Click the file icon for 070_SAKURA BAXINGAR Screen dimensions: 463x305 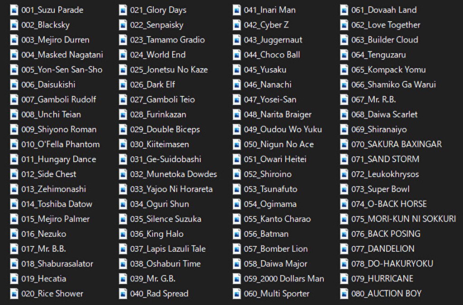pos(344,145)
